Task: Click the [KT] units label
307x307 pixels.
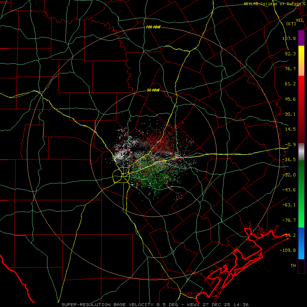Action: [x=291, y=24]
